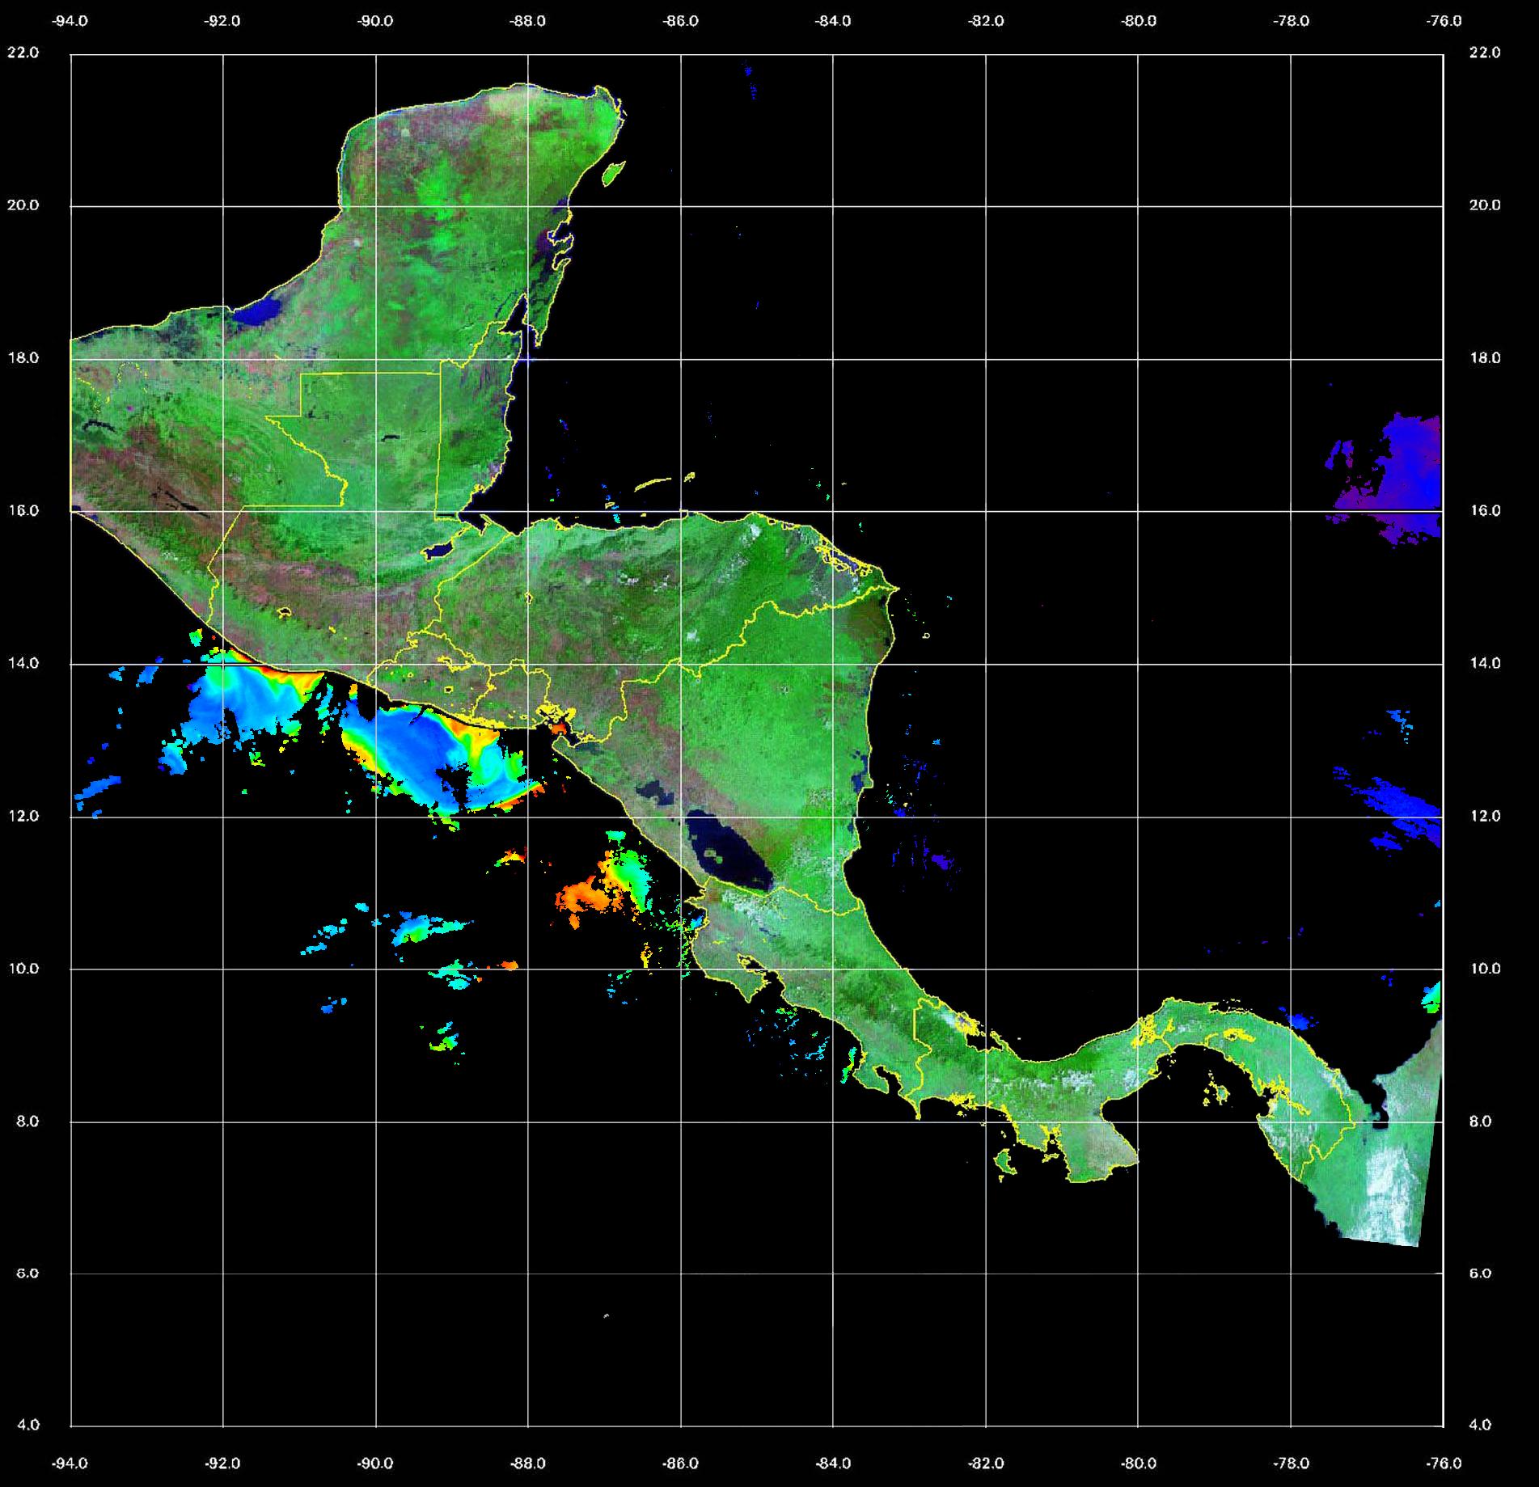Click the right axis label 22.0
The width and height of the screenshot is (1539, 1487).
pos(1485,53)
